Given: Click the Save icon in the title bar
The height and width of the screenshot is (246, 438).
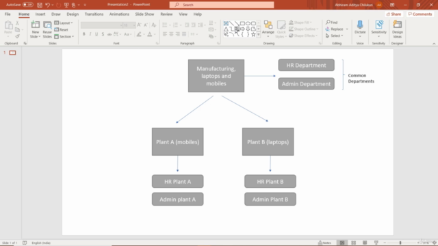Looking at the screenshot, I should click(40, 5).
